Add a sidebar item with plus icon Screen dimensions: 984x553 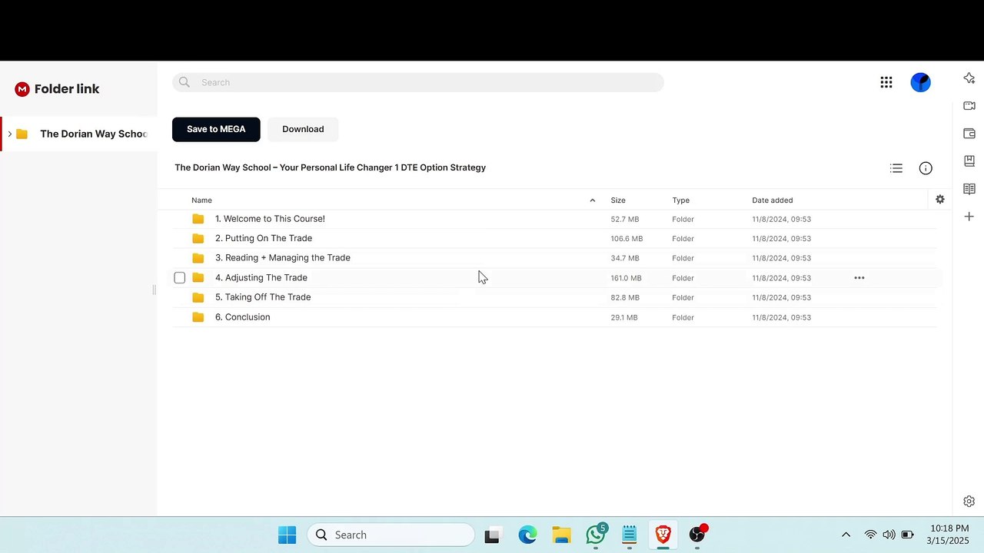969,217
